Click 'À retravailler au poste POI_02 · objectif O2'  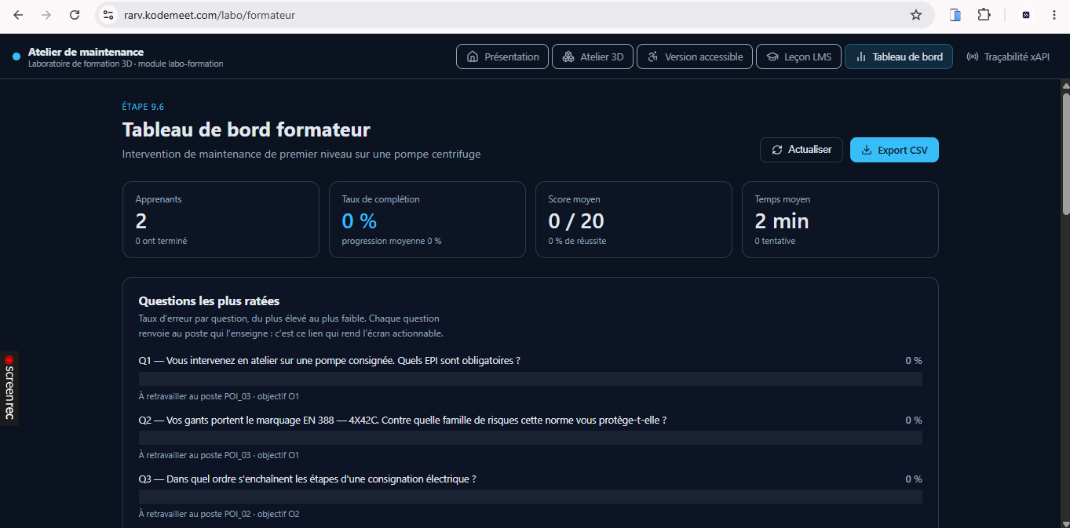(218, 514)
